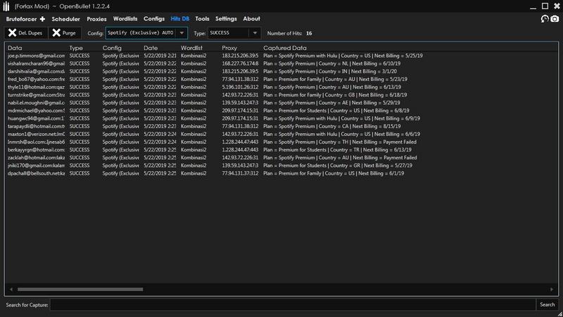Open the Type SUCCESS combo box
The image size is (563, 317).
point(234,33)
